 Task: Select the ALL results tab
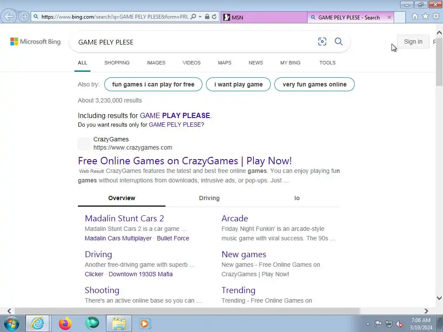[x=83, y=63]
